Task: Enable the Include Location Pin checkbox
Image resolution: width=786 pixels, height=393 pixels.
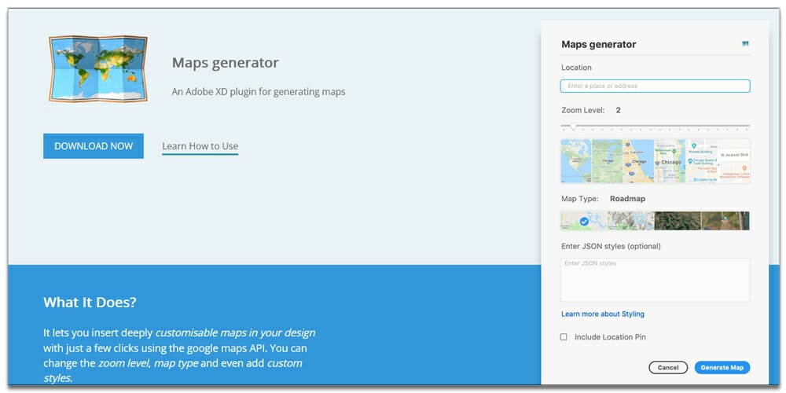Action: coord(564,337)
